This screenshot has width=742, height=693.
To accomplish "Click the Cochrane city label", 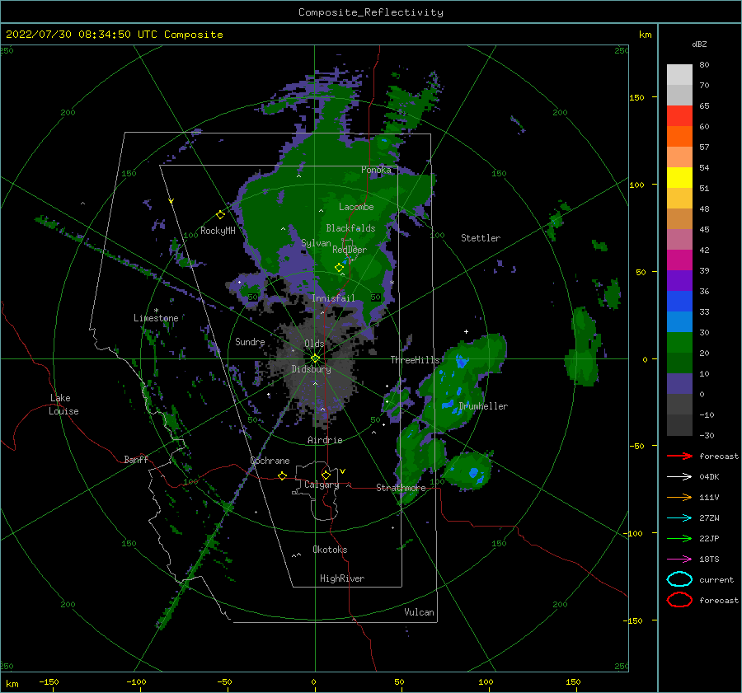I will tap(270, 461).
